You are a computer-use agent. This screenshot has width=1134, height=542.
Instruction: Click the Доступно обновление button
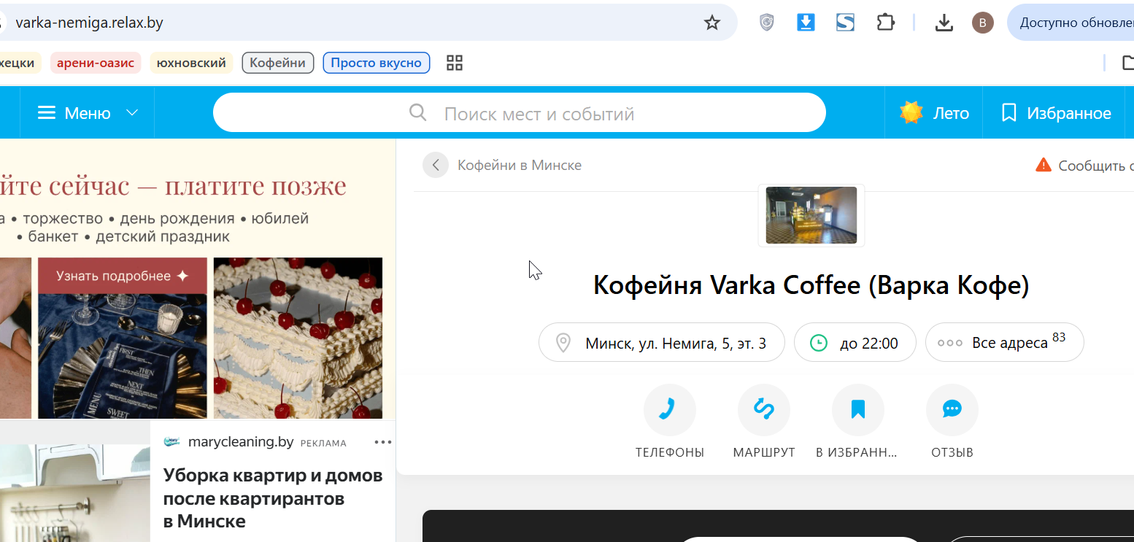1071,23
